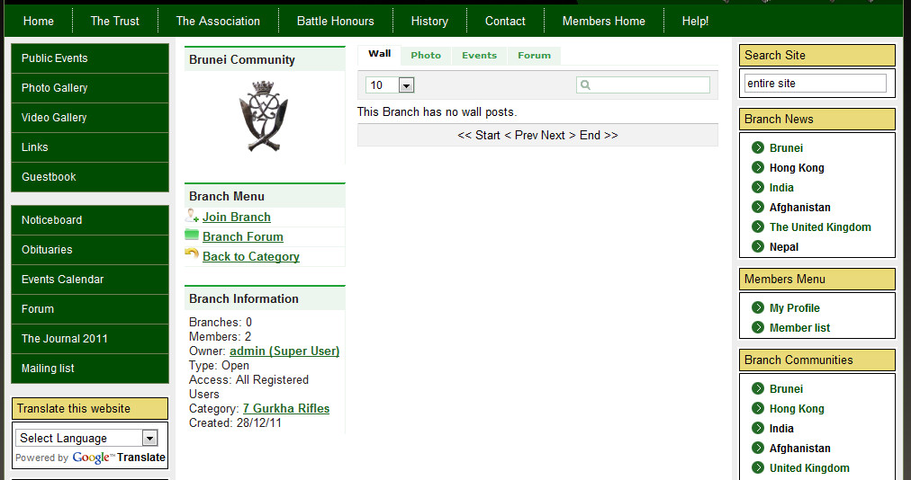911x480 pixels.
Task: Open the Members Home menu item
Action: (604, 21)
